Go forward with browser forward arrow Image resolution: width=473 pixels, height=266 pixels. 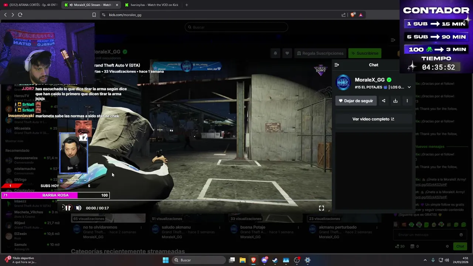13,15
